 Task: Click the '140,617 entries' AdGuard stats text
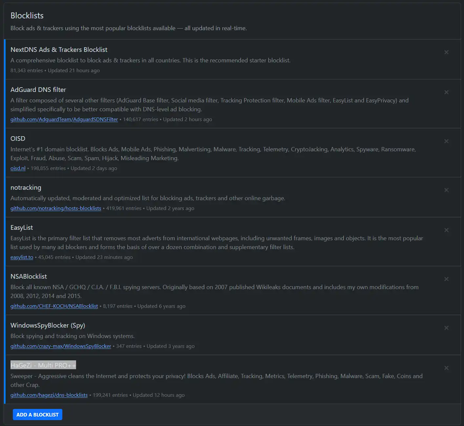[x=141, y=119]
